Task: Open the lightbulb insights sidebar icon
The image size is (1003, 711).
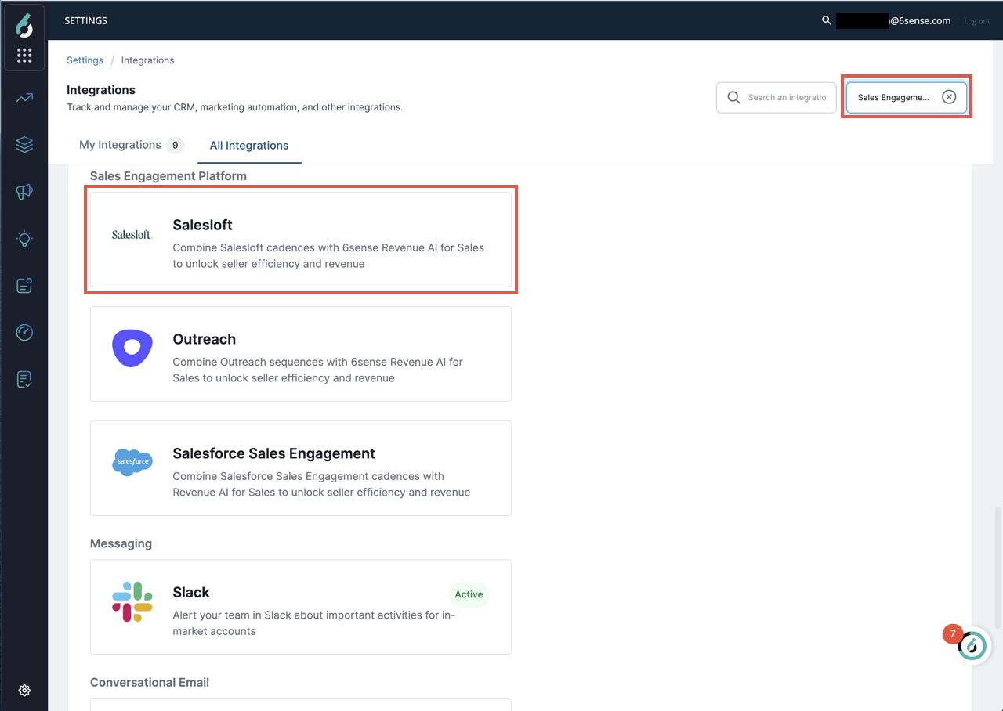Action: 24,239
